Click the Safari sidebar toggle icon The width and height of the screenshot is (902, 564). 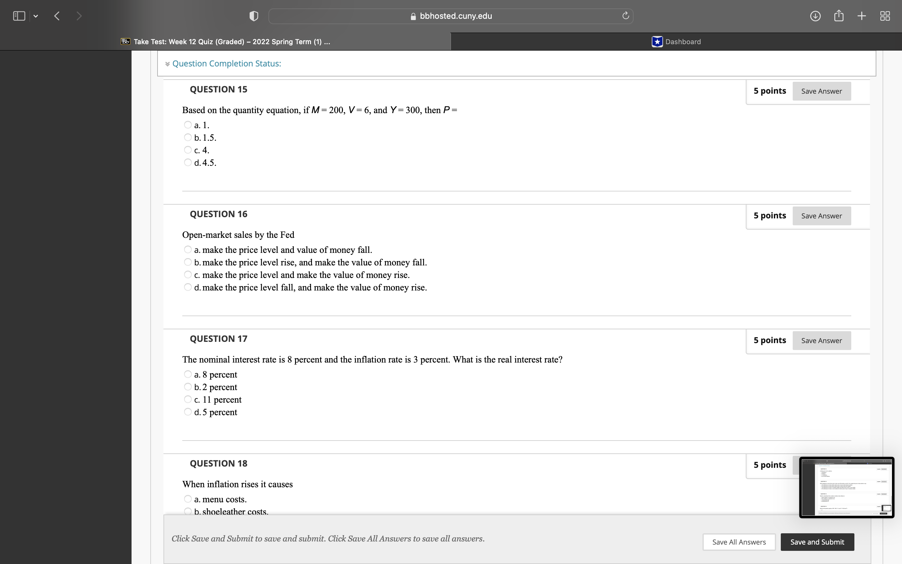(x=19, y=16)
